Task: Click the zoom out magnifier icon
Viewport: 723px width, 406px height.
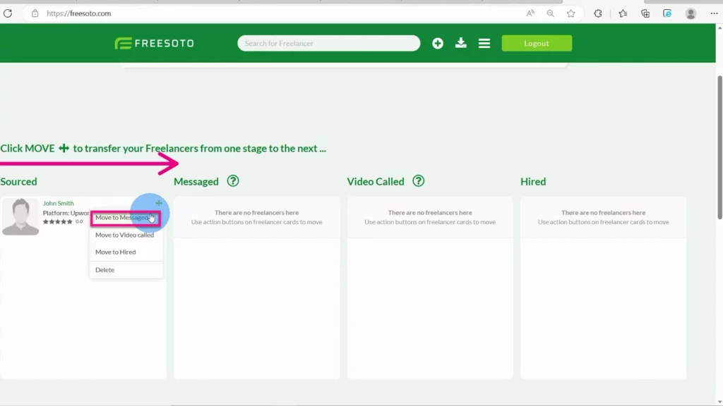Action: tap(550, 13)
